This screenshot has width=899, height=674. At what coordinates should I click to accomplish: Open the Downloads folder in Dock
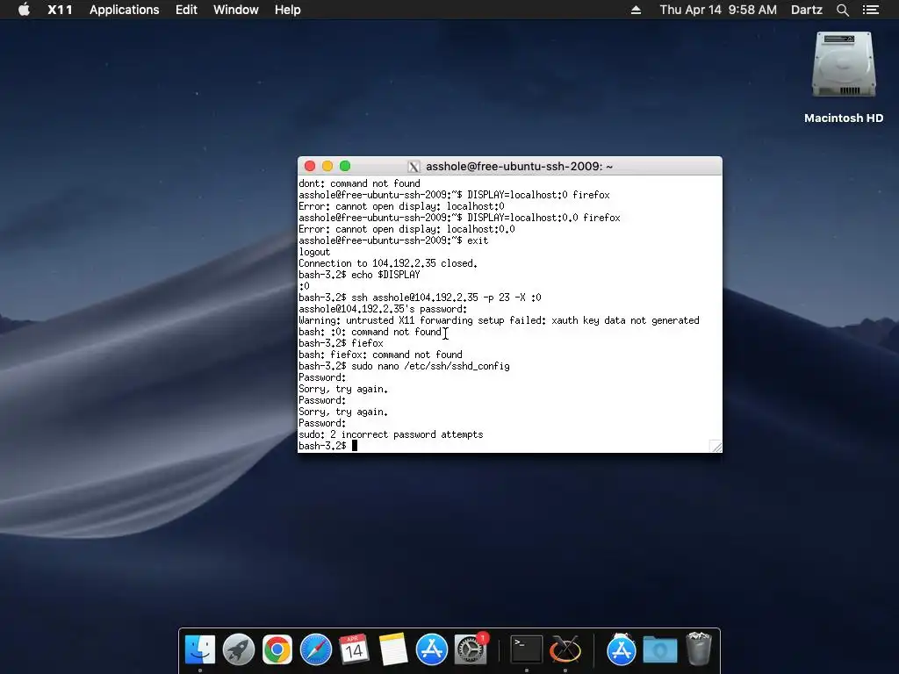660,650
